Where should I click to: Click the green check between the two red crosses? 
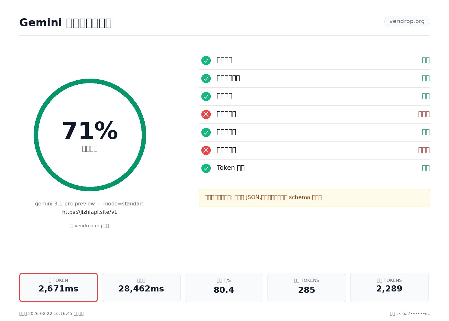point(206,132)
